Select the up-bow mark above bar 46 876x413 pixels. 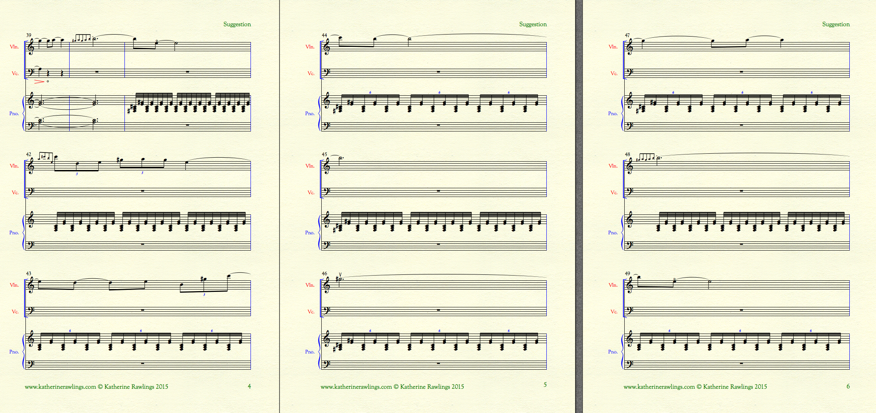click(340, 274)
